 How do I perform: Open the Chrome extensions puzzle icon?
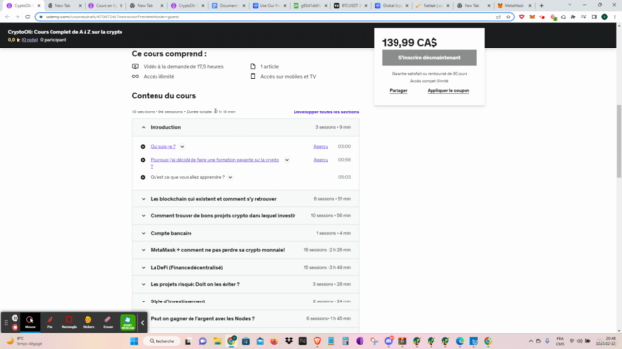[573, 17]
